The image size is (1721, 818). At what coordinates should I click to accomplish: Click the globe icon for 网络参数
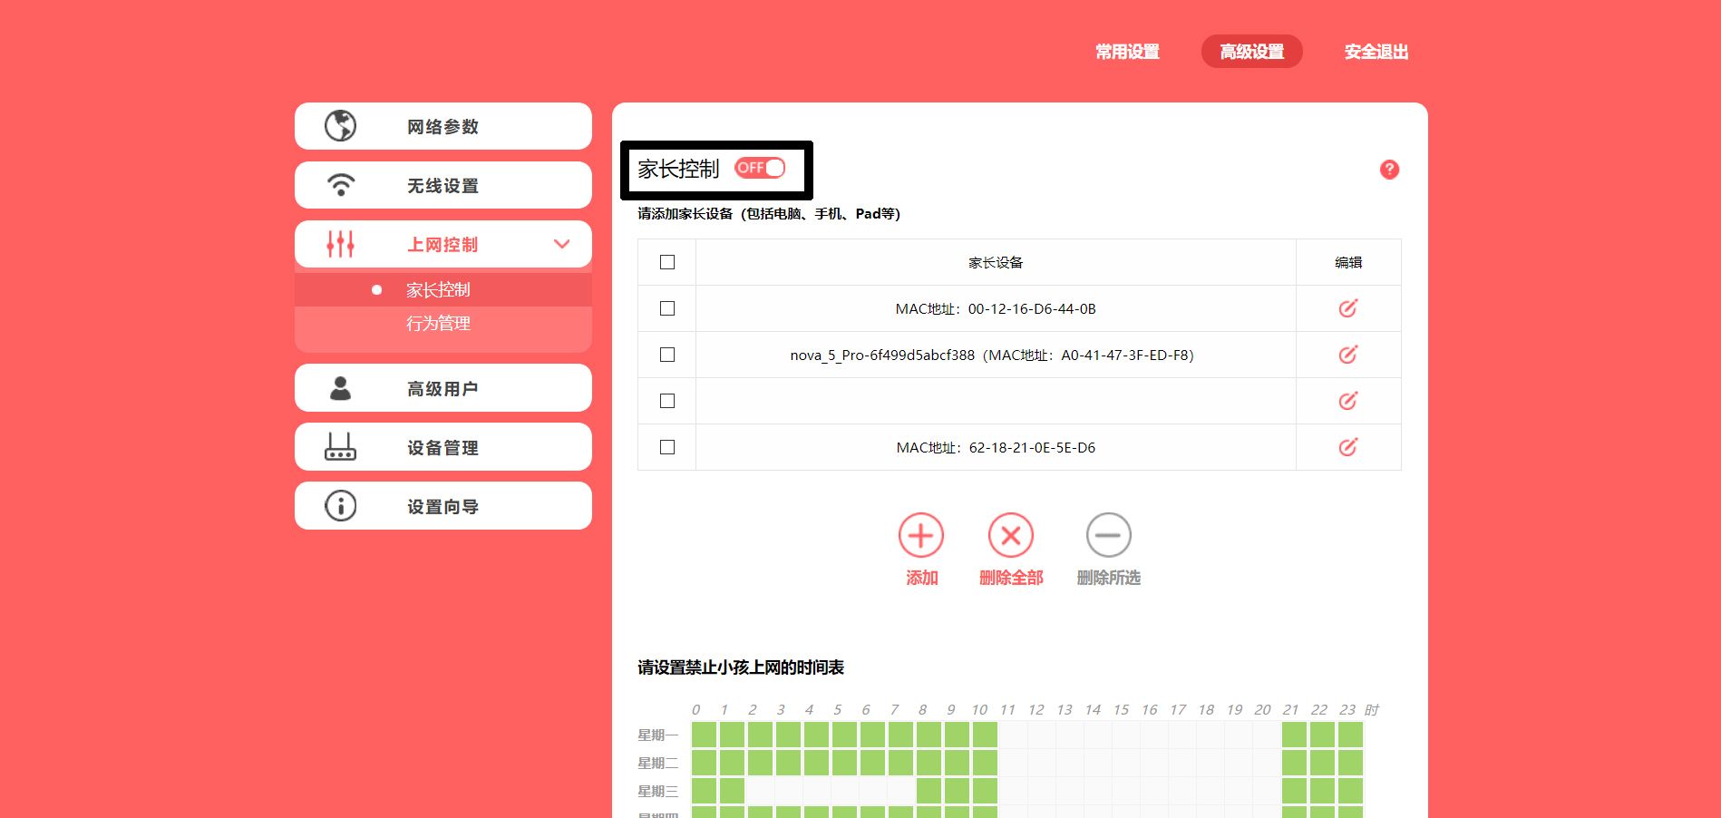pos(340,126)
